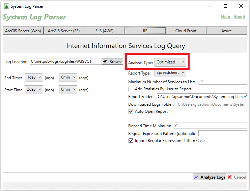Click the Log Location path field
The width and height of the screenshot is (250, 191).
66,61
